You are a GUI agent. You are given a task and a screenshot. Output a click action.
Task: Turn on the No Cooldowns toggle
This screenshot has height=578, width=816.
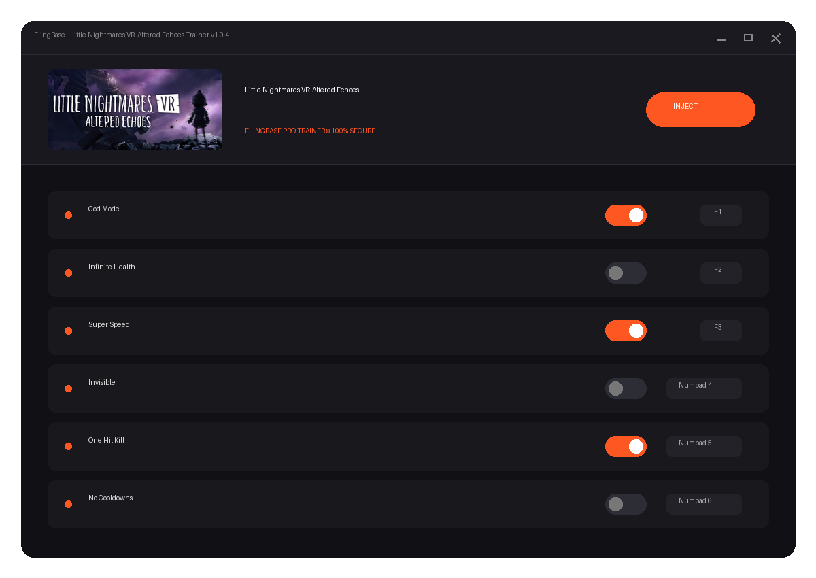coord(626,504)
